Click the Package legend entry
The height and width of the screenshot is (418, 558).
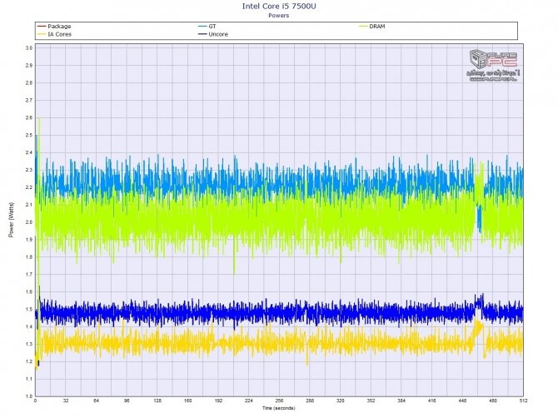coord(54,27)
